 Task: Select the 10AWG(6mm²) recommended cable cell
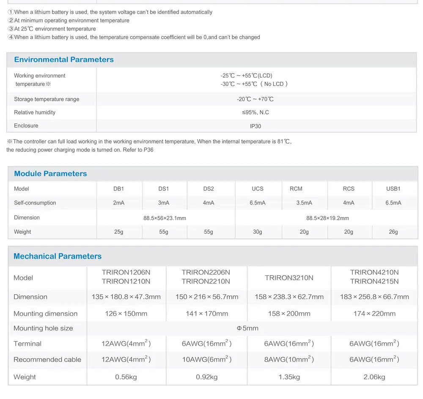pyautogui.click(x=207, y=359)
